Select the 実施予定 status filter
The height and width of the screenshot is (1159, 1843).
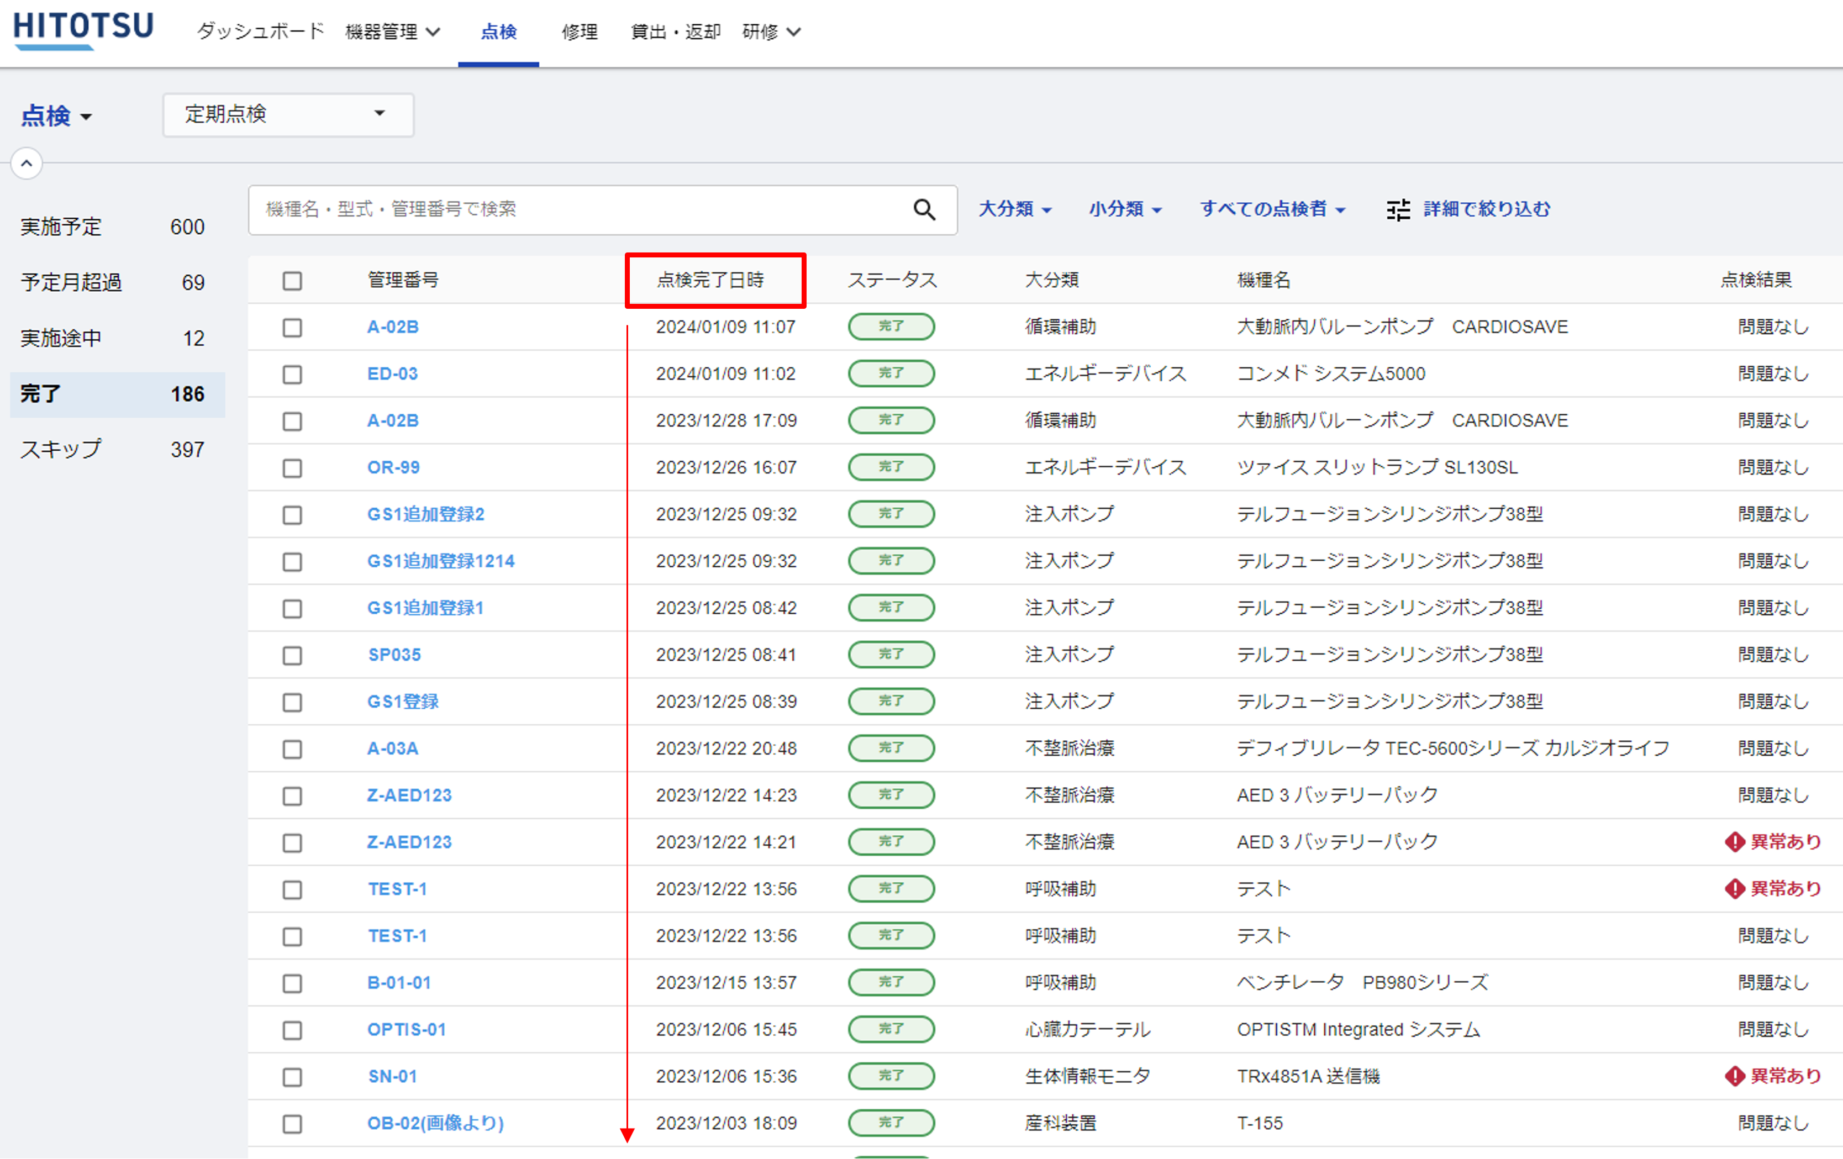(x=117, y=228)
